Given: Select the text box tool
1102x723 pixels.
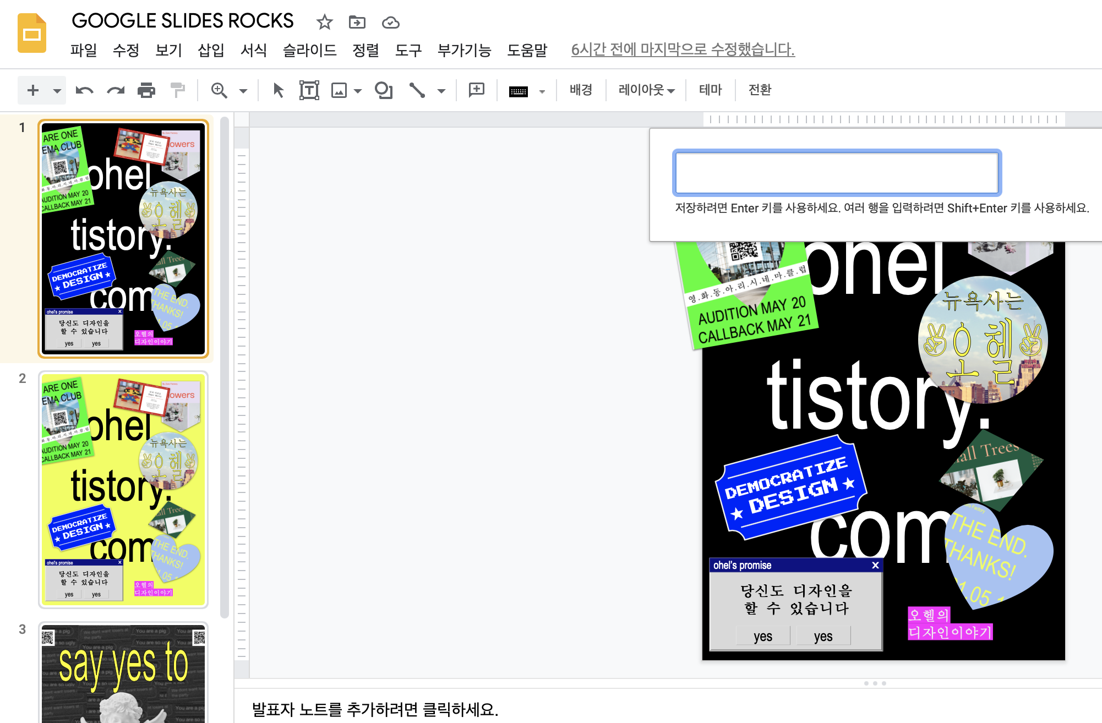Looking at the screenshot, I should tap(309, 90).
